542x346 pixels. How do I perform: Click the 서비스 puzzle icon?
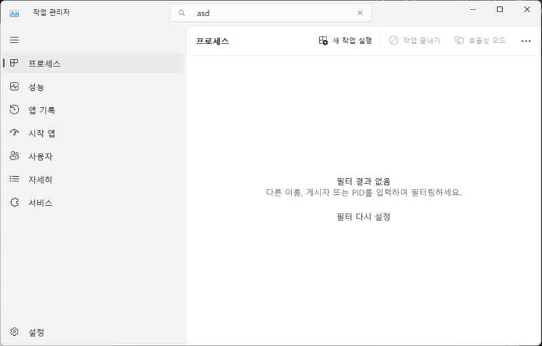pos(14,202)
